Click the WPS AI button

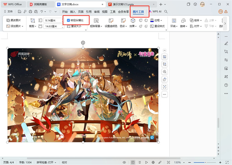(x=155, y=12)
